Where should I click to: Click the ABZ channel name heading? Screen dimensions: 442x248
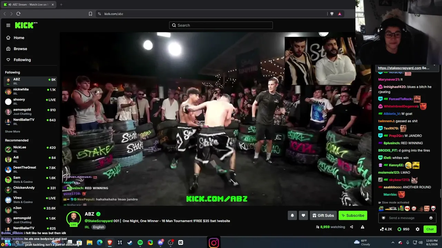[89, 214]
